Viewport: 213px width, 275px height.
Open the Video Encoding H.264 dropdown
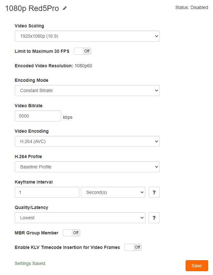(87, 141)
